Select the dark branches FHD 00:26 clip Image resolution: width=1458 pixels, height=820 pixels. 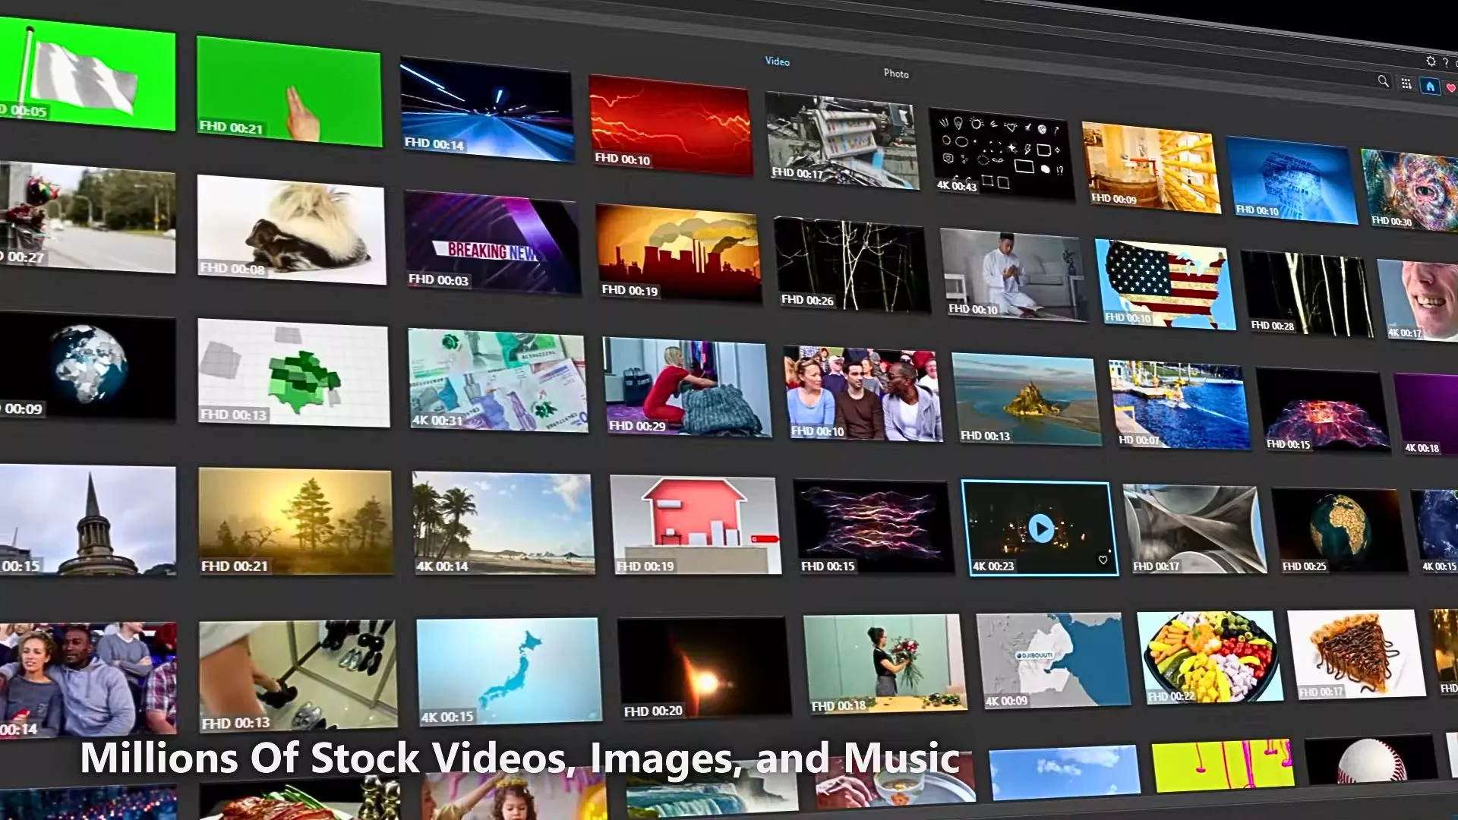(851, 264)
